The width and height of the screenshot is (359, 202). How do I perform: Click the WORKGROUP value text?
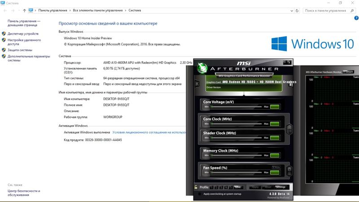pos(113,117)
